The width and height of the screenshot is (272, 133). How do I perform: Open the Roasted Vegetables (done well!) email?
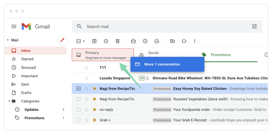pyautogui.click(x=200, y=99)
